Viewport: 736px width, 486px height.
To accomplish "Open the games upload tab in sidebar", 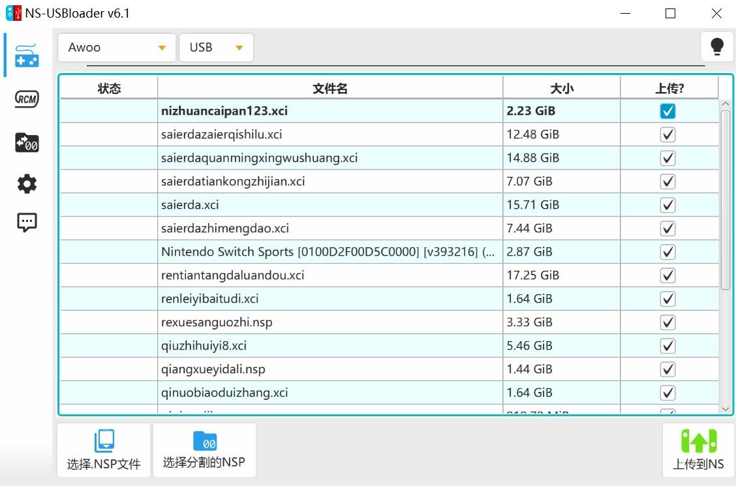I will 27,55.
